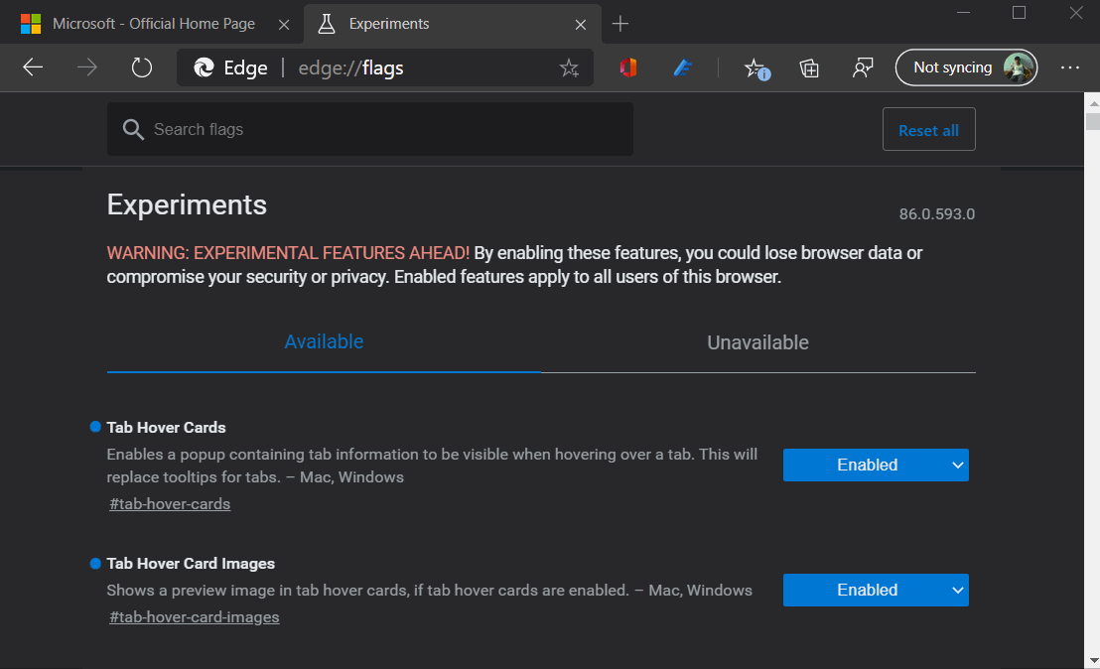Open the Collections icon

[809, 68]
